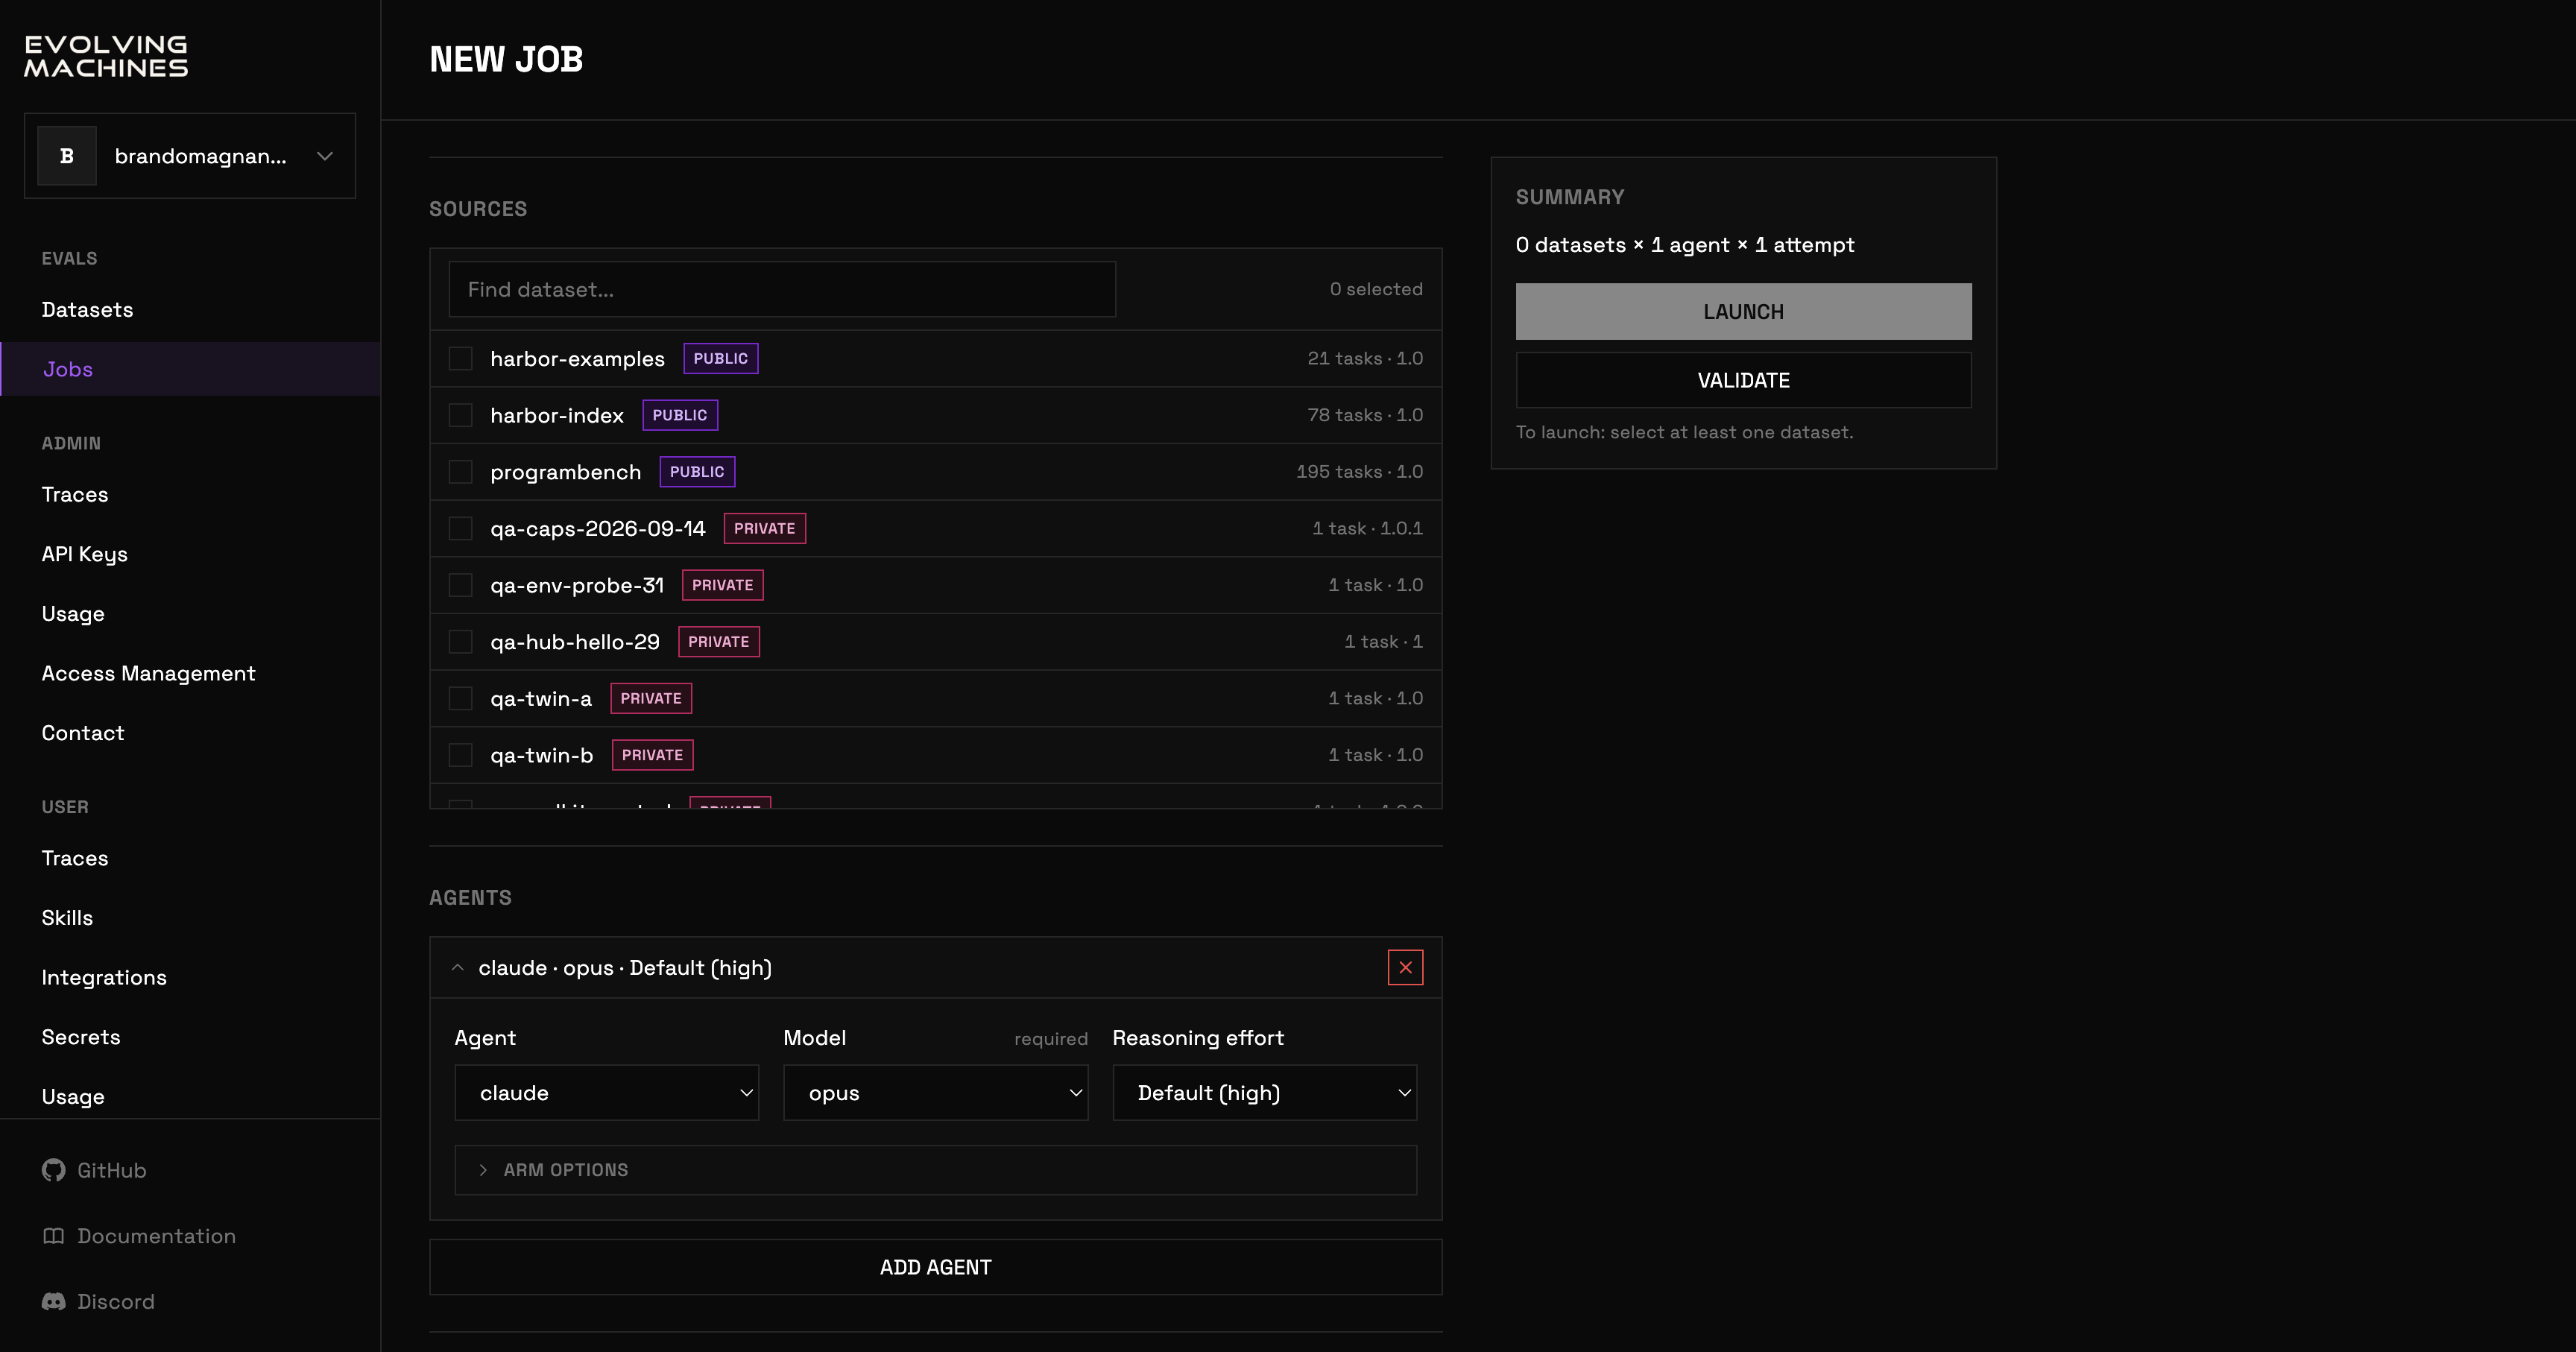Click the Evolving Machines logo
The image size is (2576, 1352).
click(106, 57)
